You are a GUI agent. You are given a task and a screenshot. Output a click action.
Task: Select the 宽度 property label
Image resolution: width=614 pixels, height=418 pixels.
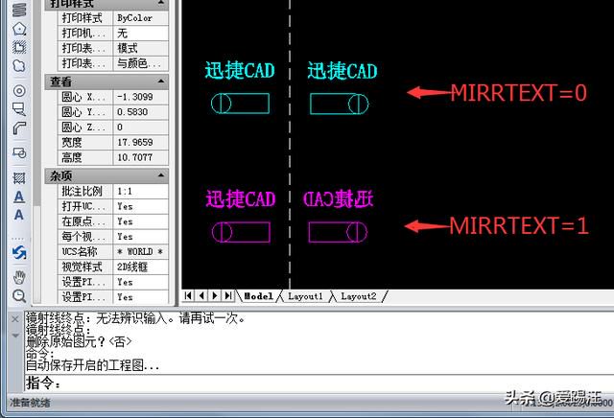[85, 142]
